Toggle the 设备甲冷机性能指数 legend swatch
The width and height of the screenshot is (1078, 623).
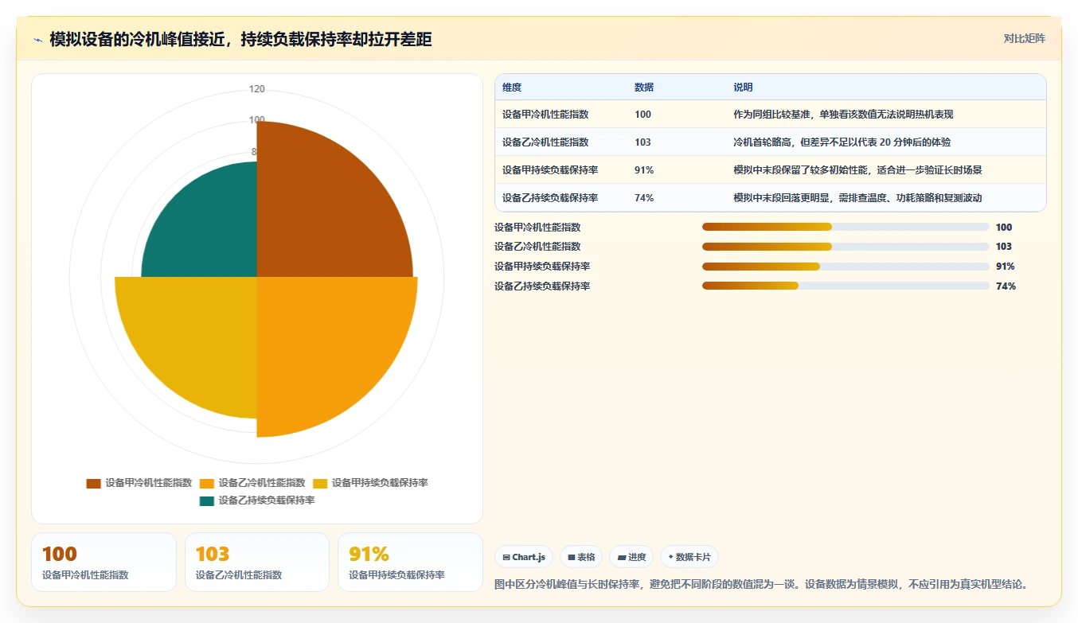pyautogui.click(x=94, y=483)
